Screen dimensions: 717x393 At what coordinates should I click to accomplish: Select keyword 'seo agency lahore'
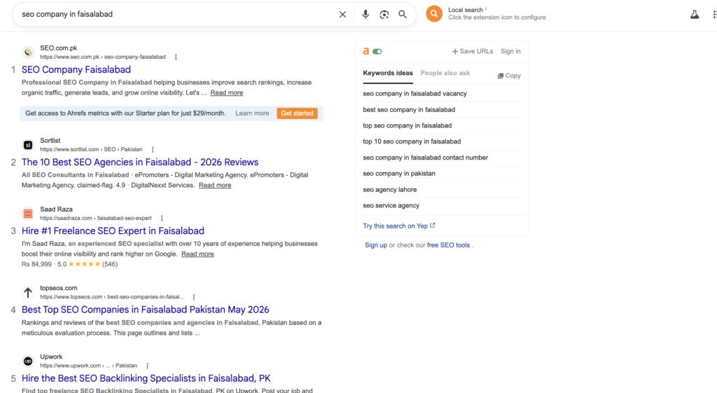click(x=389, y=189)
